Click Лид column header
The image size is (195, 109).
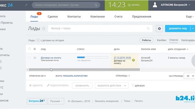point(43,49)
